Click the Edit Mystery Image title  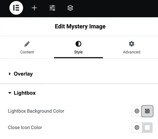[x=80, y=27]
